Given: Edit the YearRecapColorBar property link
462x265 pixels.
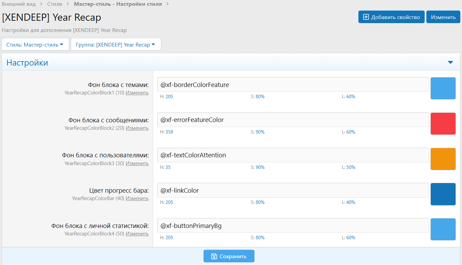Looking at the screenshot, I should click(x=137, y=198).
